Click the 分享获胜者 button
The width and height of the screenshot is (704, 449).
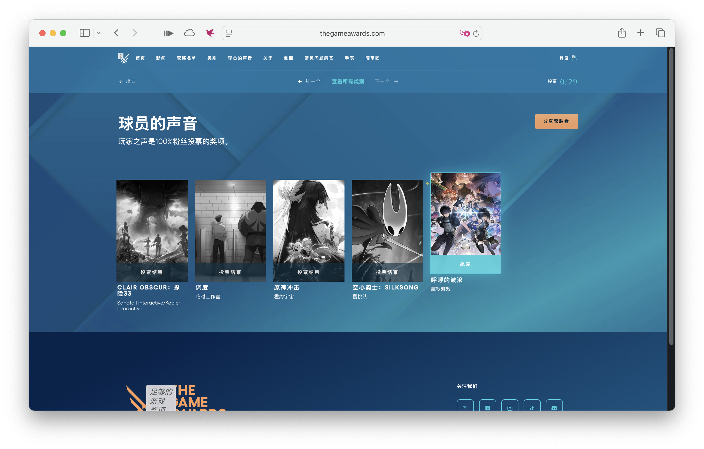(x=556, y=121)
